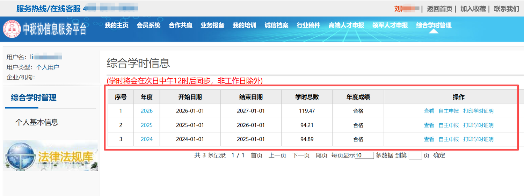View details with 查看 for 2025 row
This screenshot has width=524, height=196.
[x=429, y=125]
